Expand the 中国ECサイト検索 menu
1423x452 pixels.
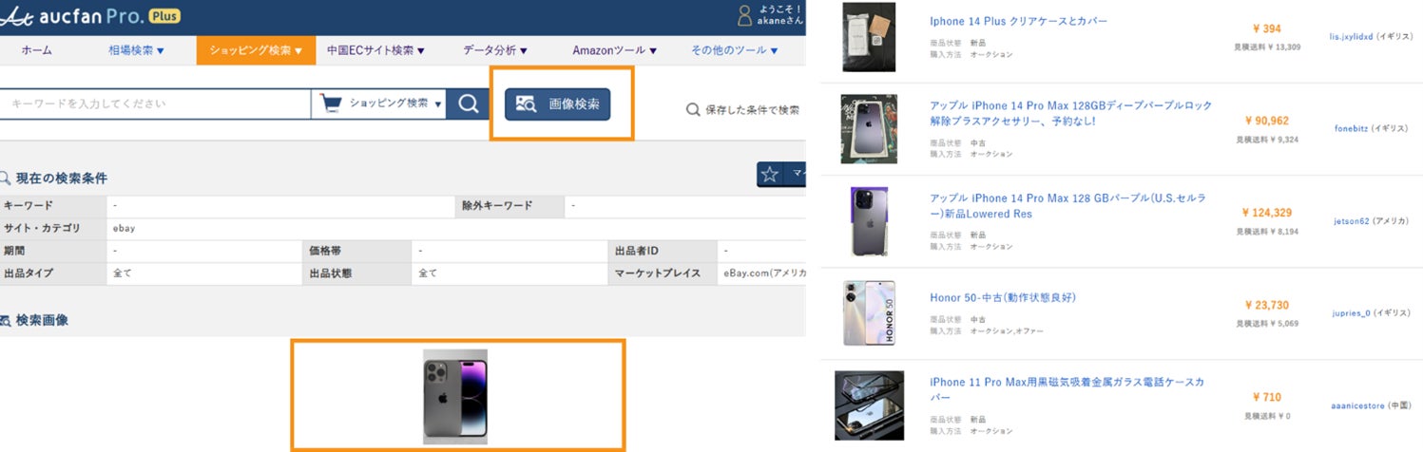[x=375, y=50]
